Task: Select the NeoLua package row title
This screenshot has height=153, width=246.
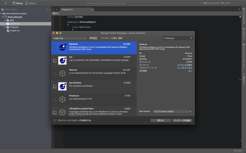Action: coord(73,70)
